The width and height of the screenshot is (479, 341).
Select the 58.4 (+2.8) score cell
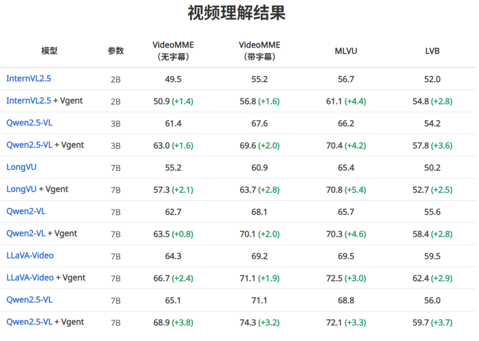pos(432,234)
